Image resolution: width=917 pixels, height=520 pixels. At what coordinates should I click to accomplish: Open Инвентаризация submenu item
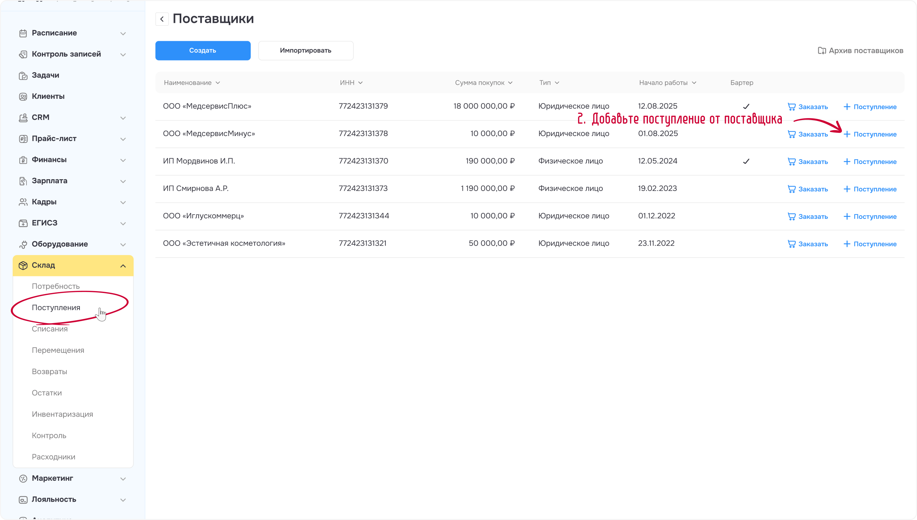click(62, 414)
